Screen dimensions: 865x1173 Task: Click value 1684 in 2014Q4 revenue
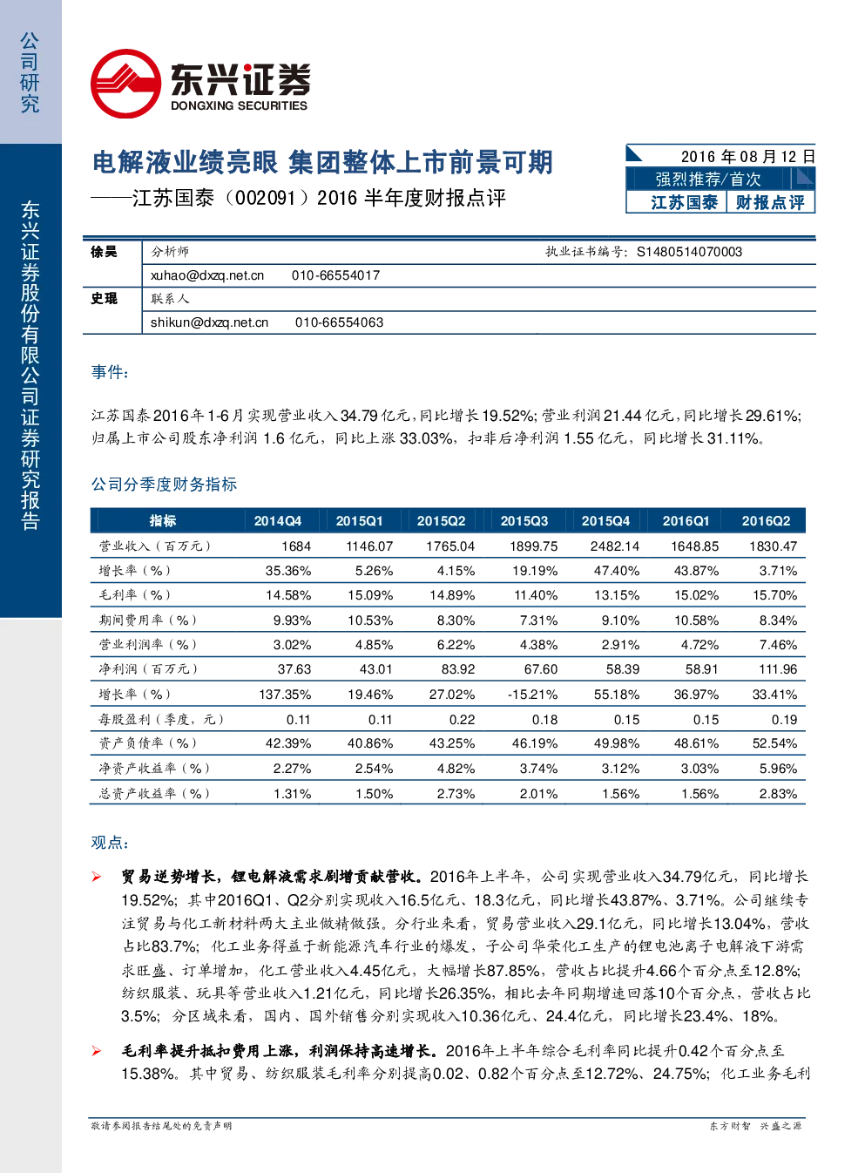pyautogui.click(x=296, y=546)
